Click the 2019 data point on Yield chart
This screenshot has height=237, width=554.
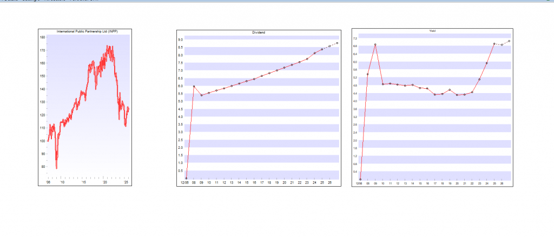(450, 90)
